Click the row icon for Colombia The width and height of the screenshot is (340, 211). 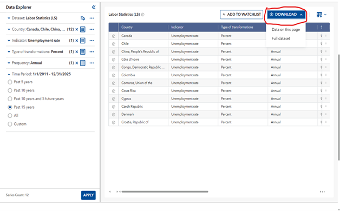point(113,75)
